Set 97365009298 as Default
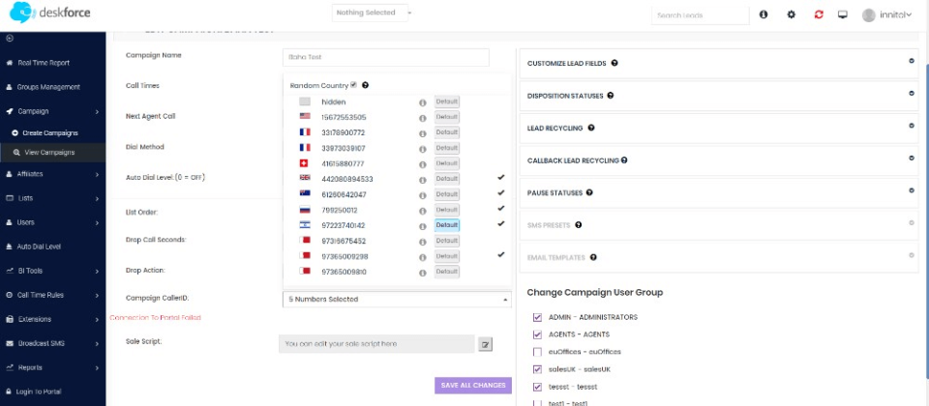The height and width of the screenshot is (406, 929). 447,256
